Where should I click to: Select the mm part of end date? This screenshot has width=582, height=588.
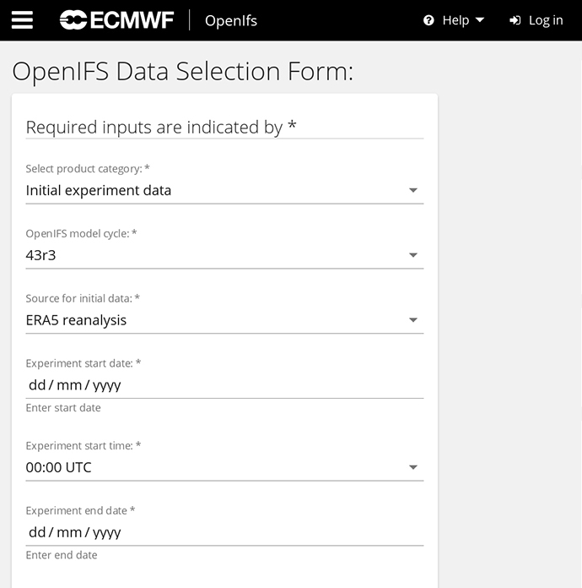tap(69, 533)
